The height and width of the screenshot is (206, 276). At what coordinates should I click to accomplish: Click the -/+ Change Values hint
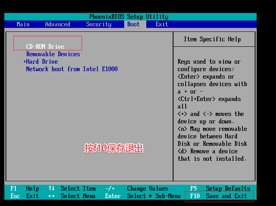coord(137,189)
